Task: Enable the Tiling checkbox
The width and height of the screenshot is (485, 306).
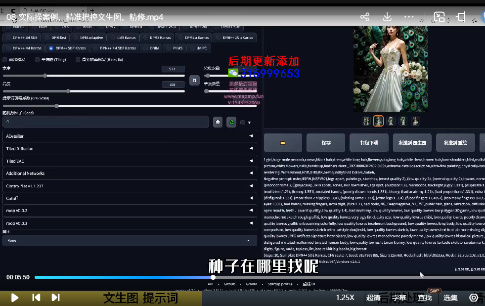Action: (37, 59)
